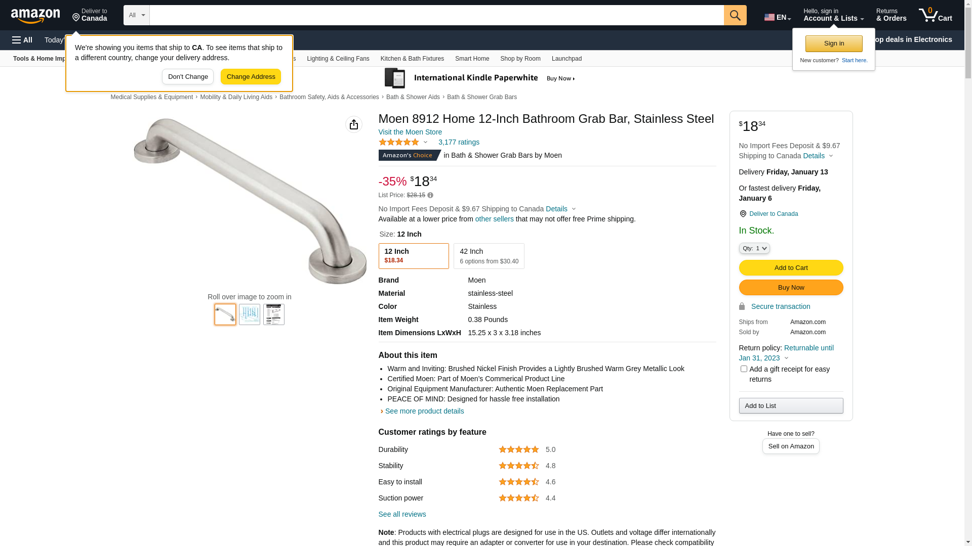Visit the Moen Store link
Image resolution: width=972 pixels, height=546 pixels.
tap(410, 132)
